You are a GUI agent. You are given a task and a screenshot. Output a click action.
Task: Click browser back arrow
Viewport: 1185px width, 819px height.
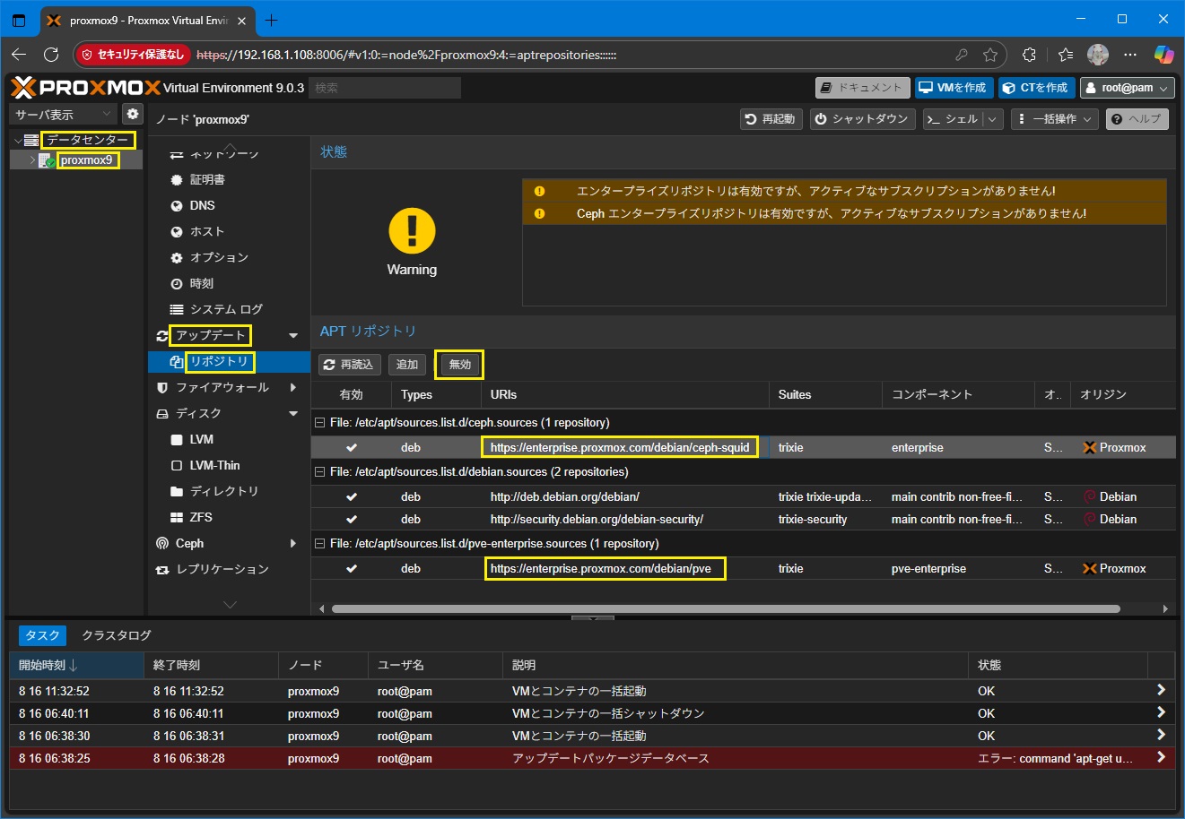click(x=19, y=55)
